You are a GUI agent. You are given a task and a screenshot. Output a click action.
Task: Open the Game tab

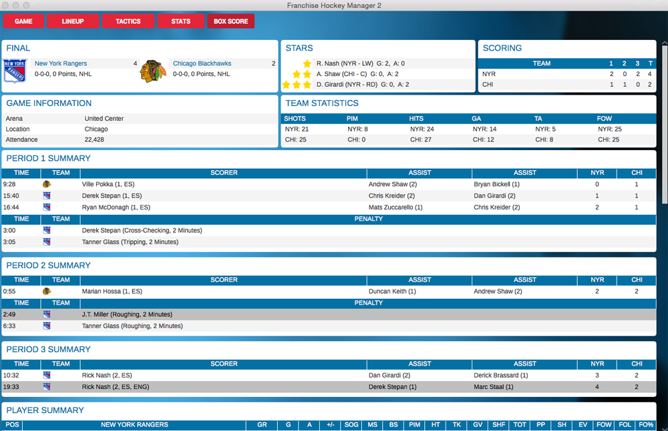(23, 21)
